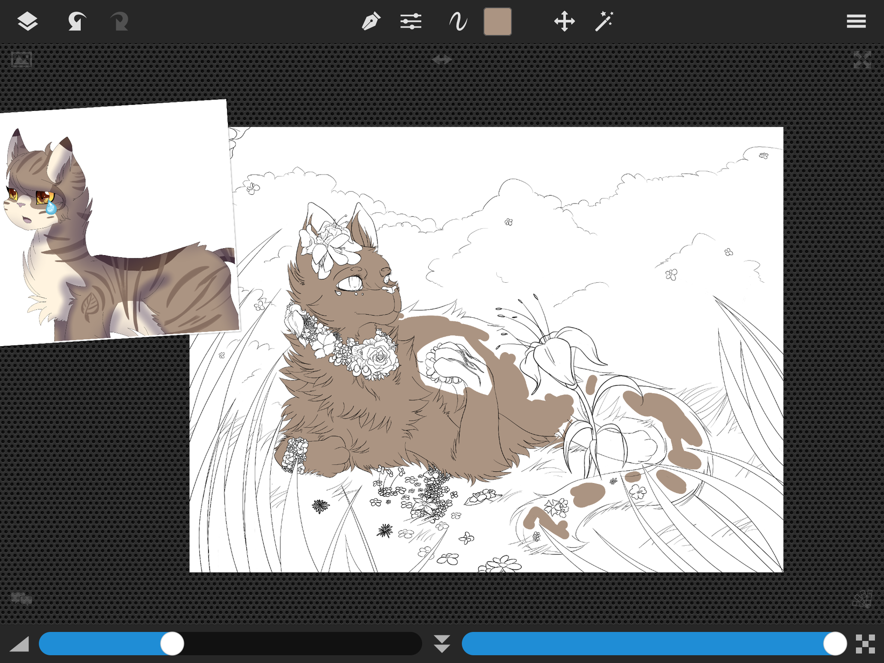
Task: Collapse the bottom bar with the double chevron
Action: (x=442, y=644)
